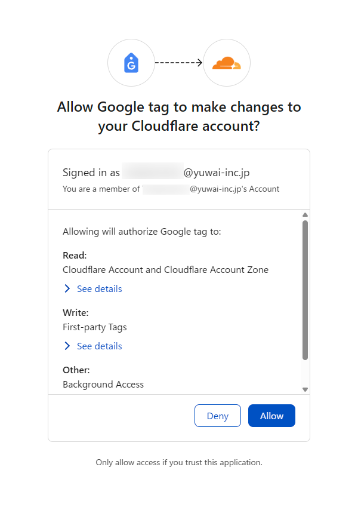The height and width of the screenshot is (507, 358).
Task: Click the First-party Tags permission text
Action: click(x=95, y=327)
